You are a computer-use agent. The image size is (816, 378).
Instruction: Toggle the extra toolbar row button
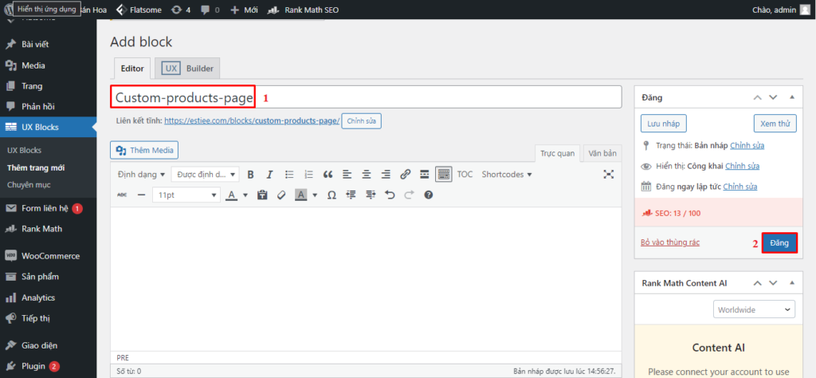444,175
